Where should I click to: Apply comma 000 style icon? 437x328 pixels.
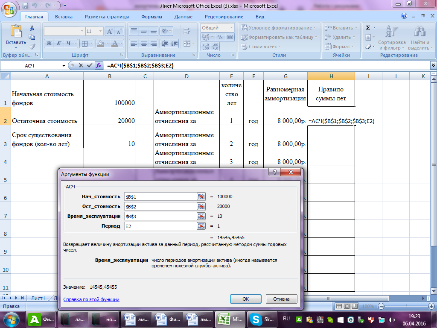tap(230, 37)
